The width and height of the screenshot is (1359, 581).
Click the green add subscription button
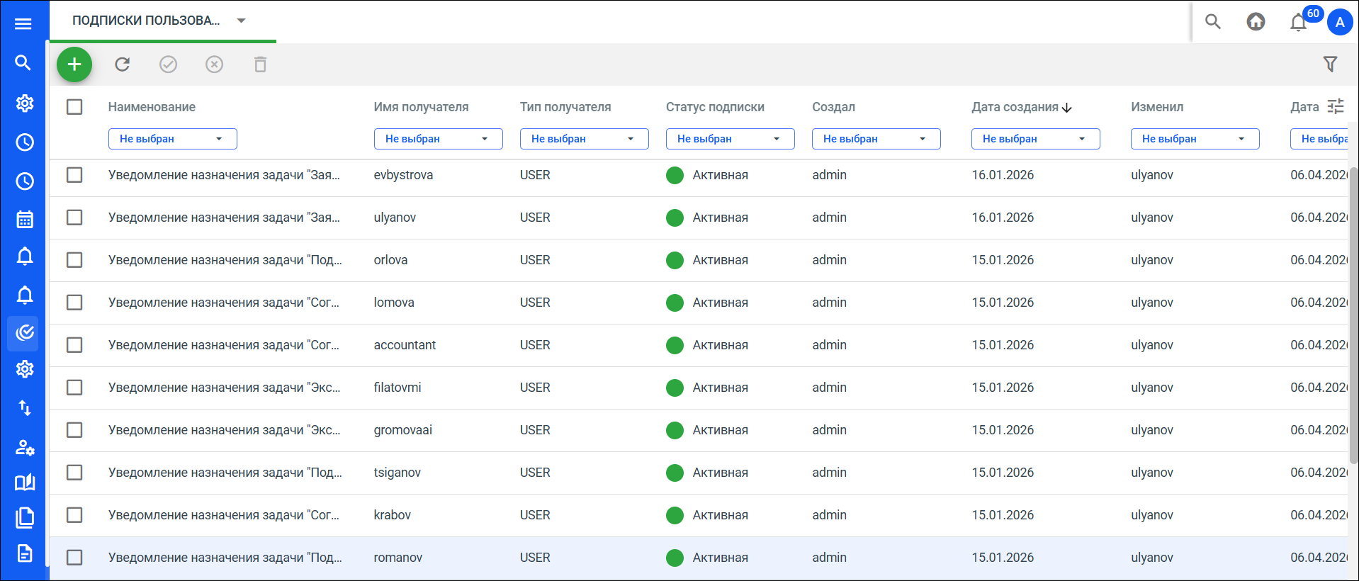[74, 64]
